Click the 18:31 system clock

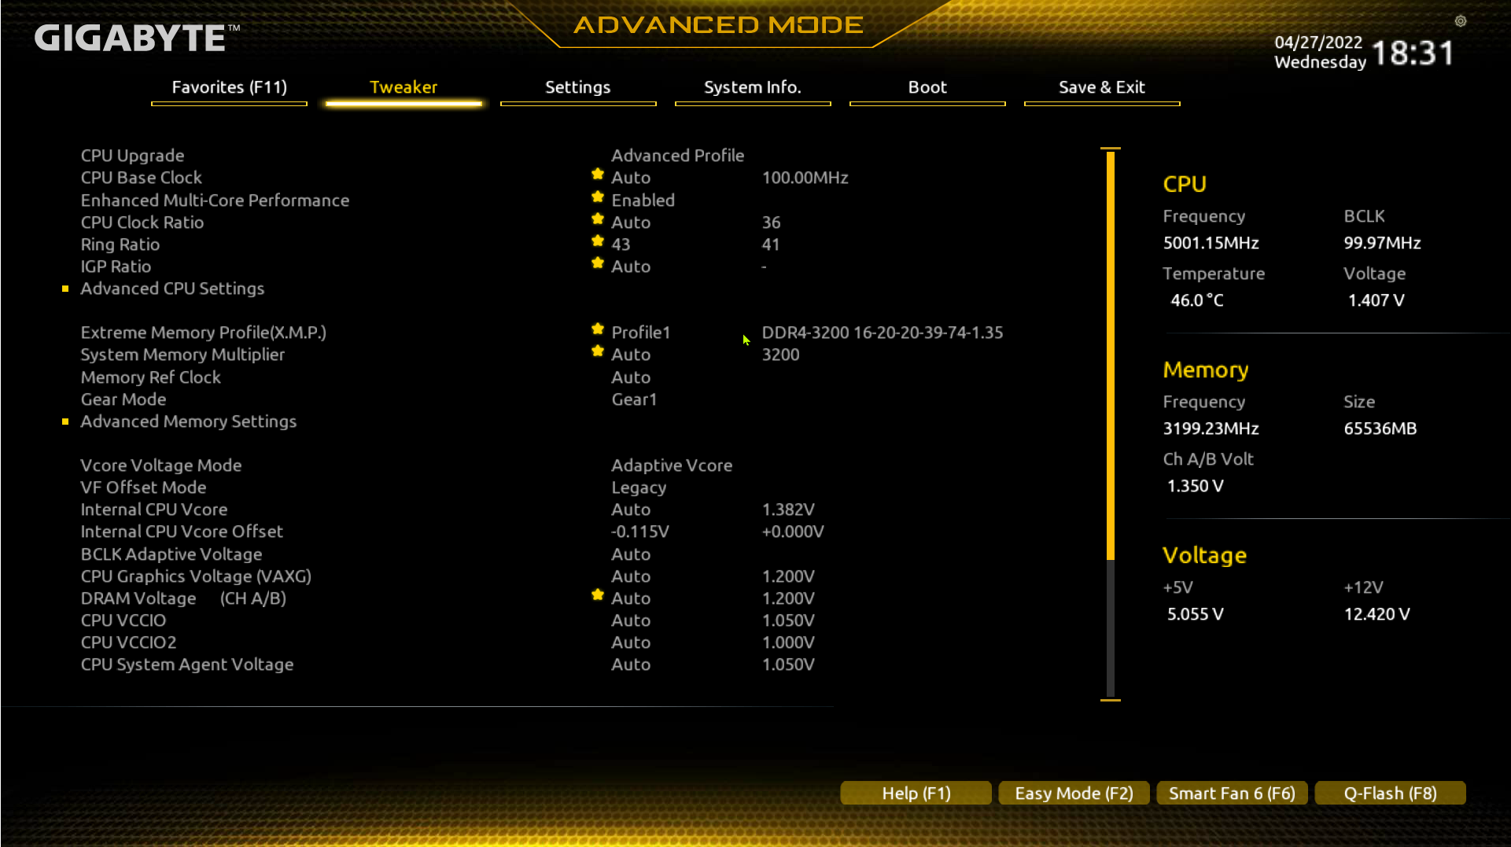(1413, 53)
